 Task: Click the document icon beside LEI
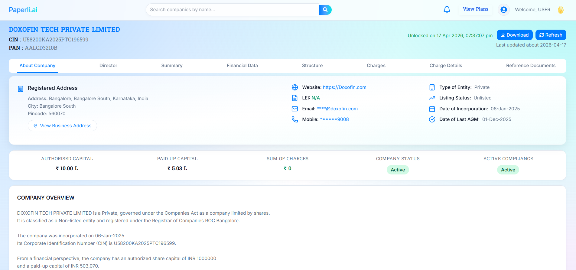click(x=295, y=98)
